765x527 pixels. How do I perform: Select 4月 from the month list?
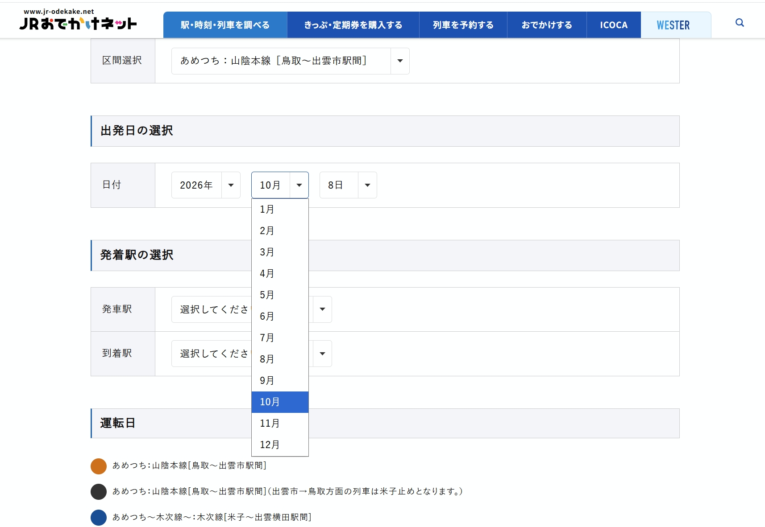click(280, 274)
